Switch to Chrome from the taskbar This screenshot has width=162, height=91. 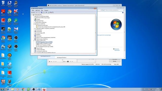click(x=23, y=89)
